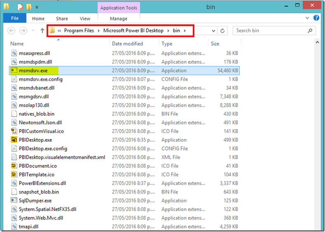Navigate to Microsoft Power BI Desktop breadcrumb
325x232 pixels.
point(133,31)
